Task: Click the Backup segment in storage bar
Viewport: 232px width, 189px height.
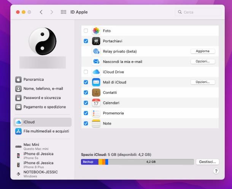Action: coord(90,162)
